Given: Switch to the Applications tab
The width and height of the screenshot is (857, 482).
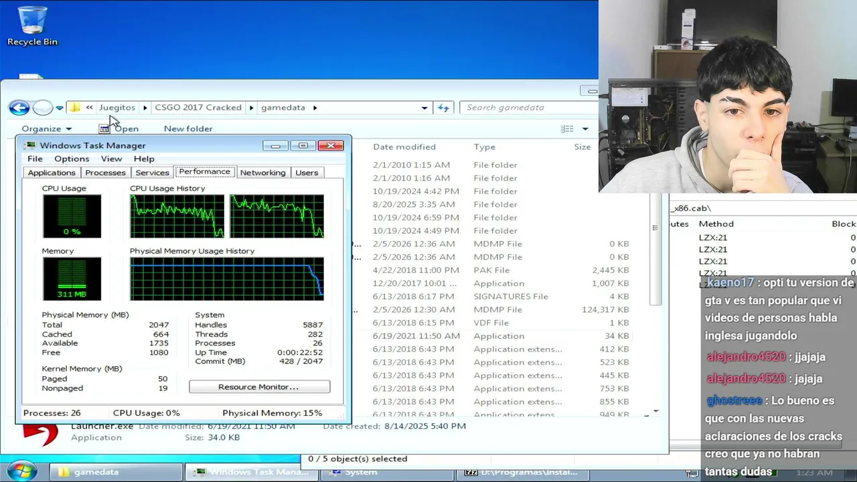Looking at the screenshot, I should [x=52, y=173].
